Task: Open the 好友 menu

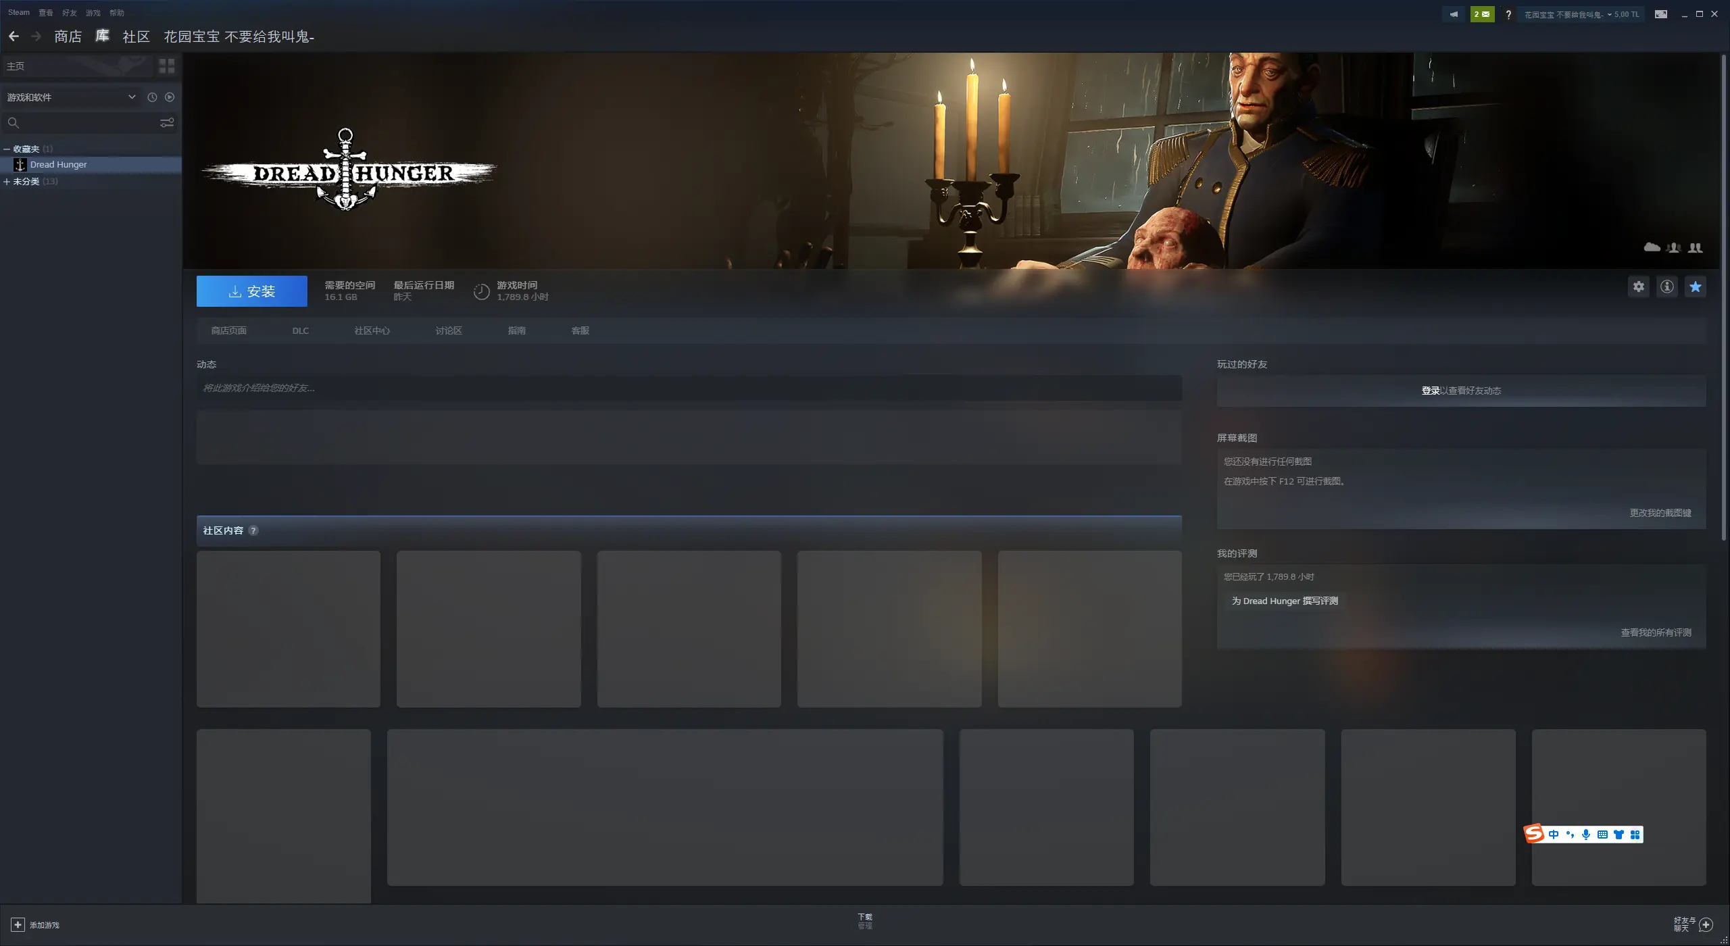Action: pyautogui.click(x=70, y=12)
